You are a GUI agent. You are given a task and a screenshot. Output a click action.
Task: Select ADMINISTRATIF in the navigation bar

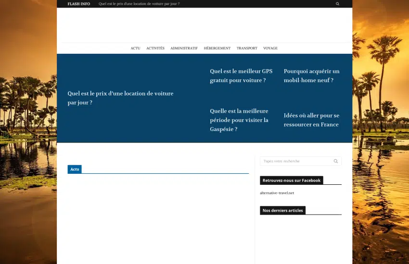[184, 48]
